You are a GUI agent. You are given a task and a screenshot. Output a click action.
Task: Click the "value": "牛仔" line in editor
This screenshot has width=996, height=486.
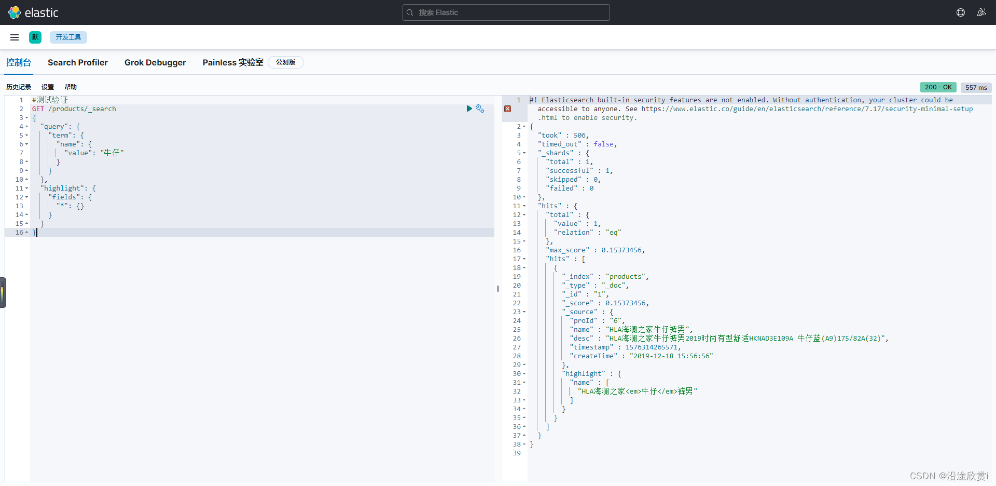tap(94, 153)
